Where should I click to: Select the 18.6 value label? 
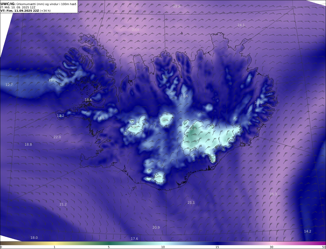(88, 100)
